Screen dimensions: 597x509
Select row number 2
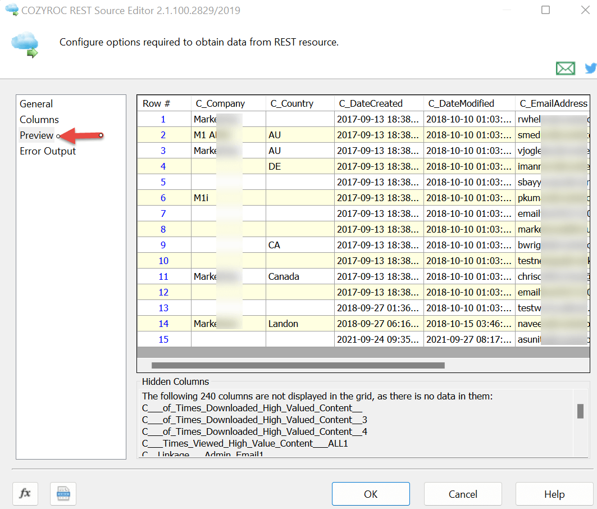click(x=163, y=135)
